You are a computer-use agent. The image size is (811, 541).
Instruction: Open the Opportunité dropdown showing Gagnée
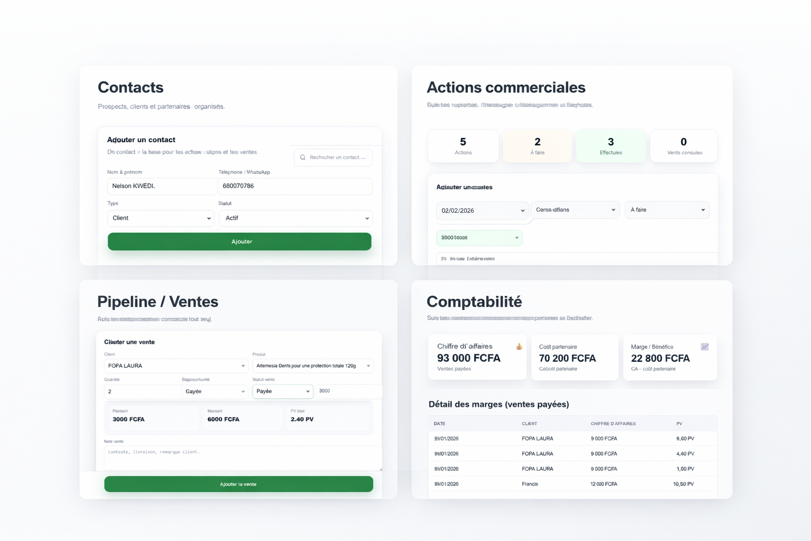click(x=214, y=391)
